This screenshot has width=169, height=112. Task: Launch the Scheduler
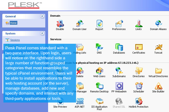139,86
